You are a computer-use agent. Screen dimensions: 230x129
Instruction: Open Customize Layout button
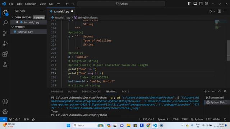tap(207, 4)
